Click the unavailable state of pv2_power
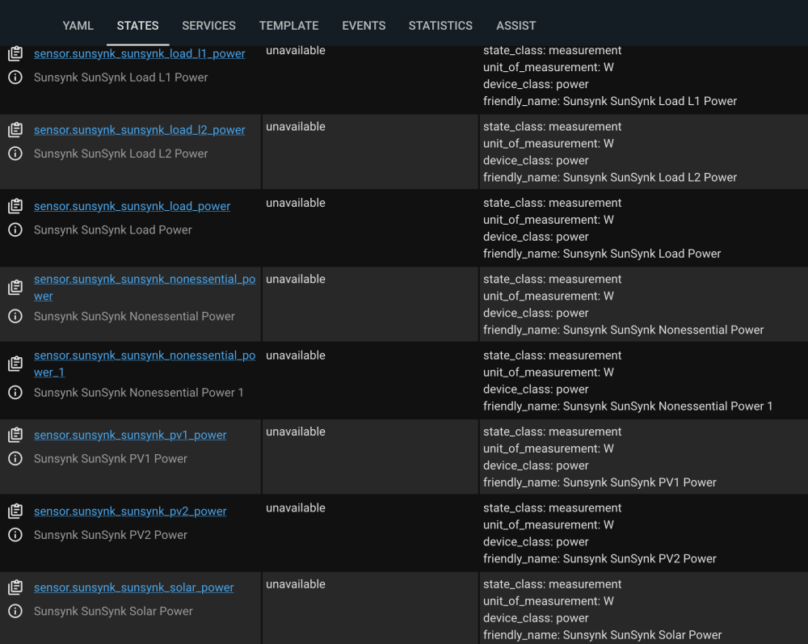 [296, 508]
